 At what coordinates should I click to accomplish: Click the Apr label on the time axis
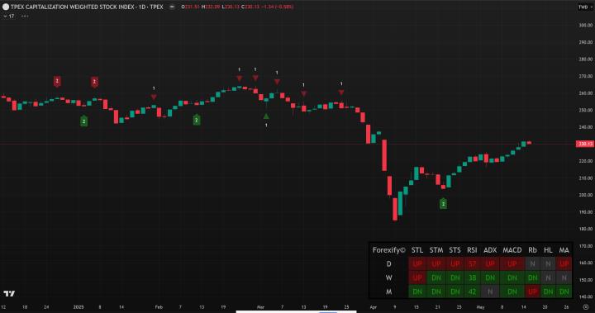click(373, 307)
